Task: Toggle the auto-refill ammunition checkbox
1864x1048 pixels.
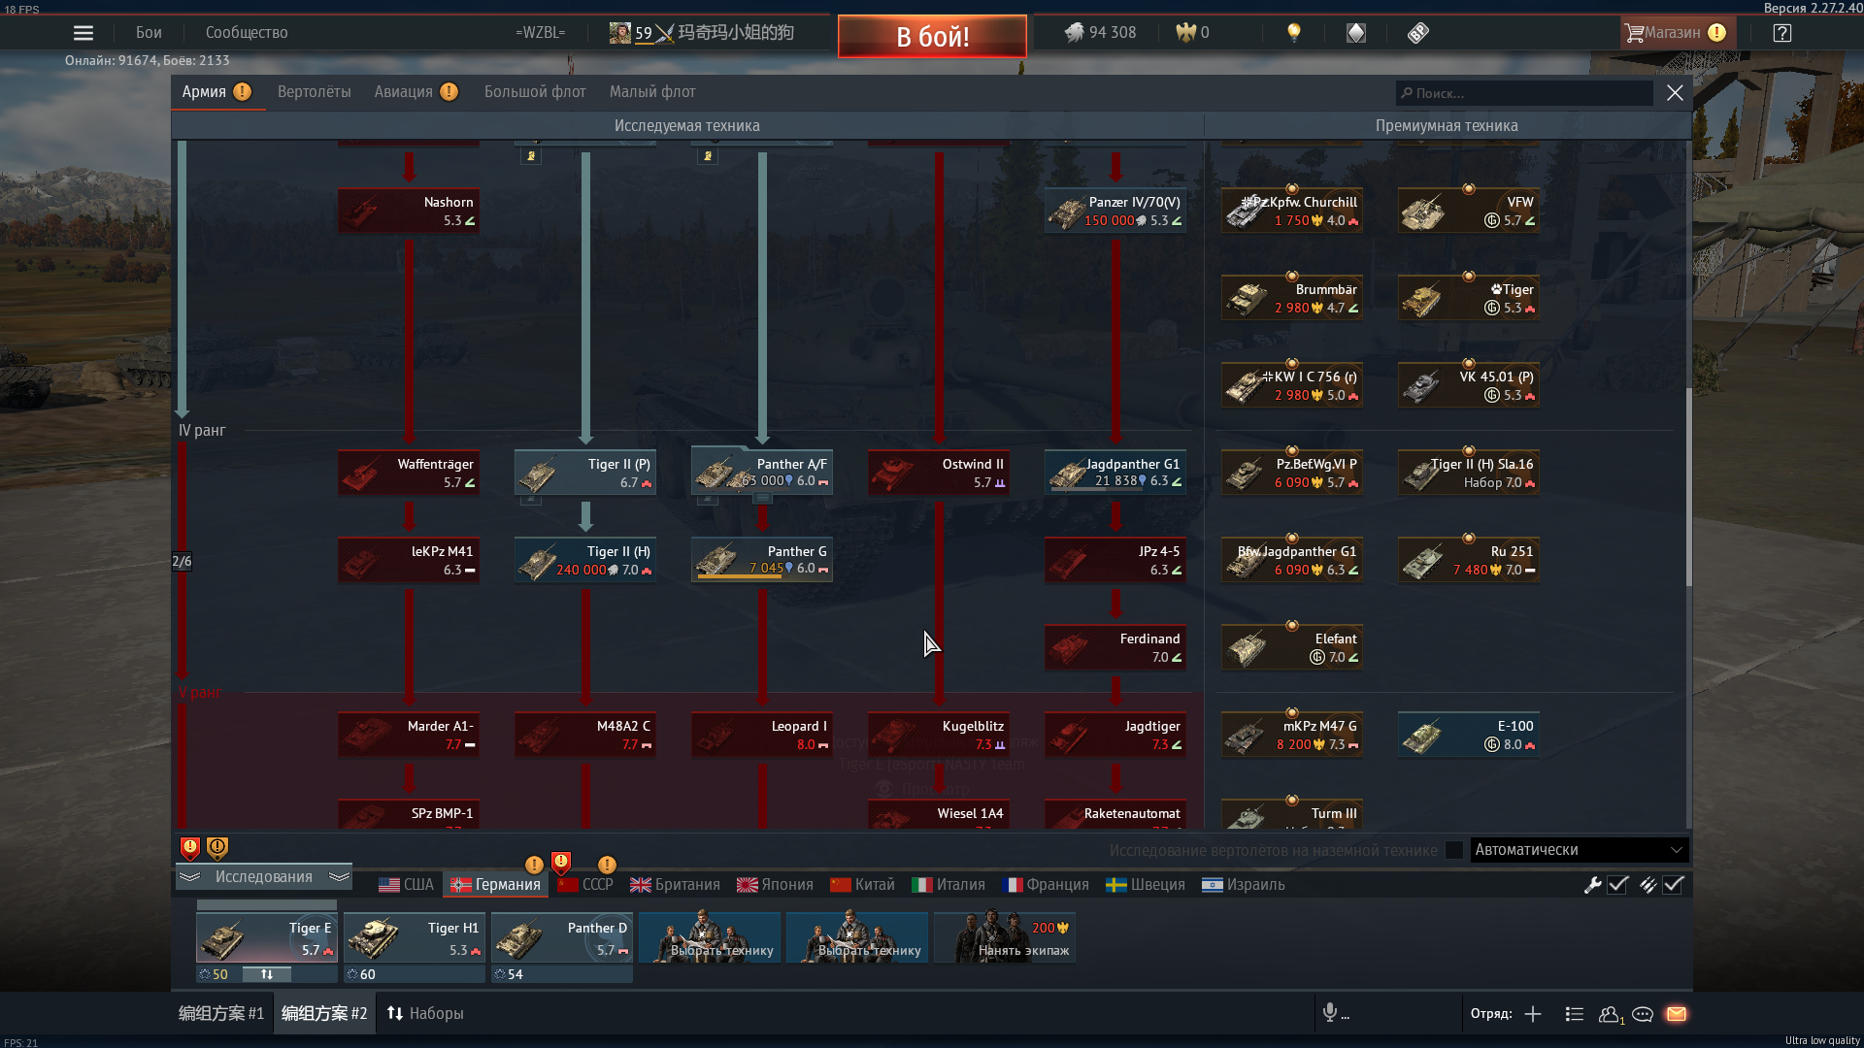Action: point(1673,885)
